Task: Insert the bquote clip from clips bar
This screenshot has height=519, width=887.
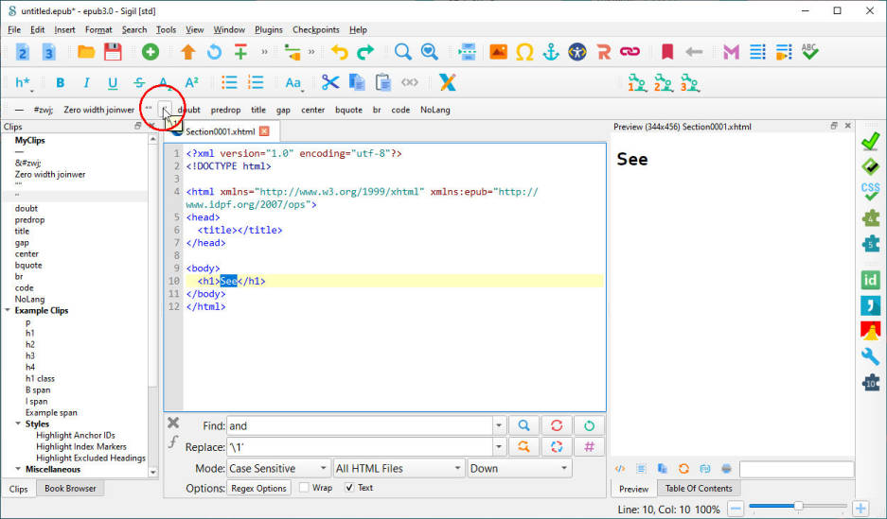Action: point(348,110)
